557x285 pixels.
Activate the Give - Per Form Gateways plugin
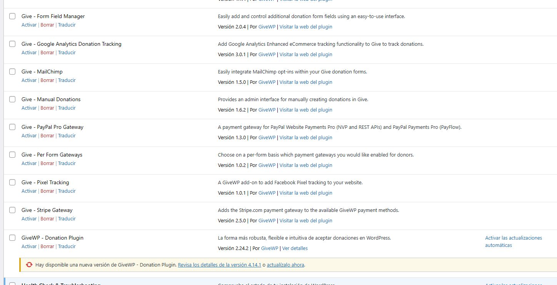point(29,163)
